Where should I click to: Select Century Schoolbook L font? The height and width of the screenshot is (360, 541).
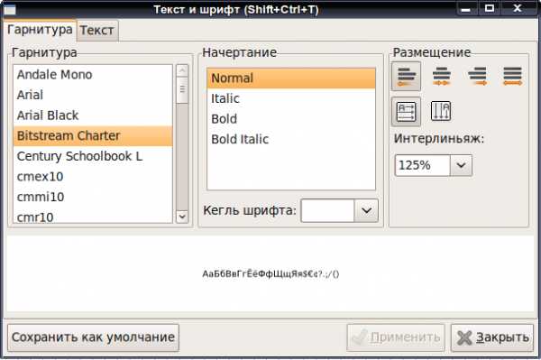click(x=93, y=156)
